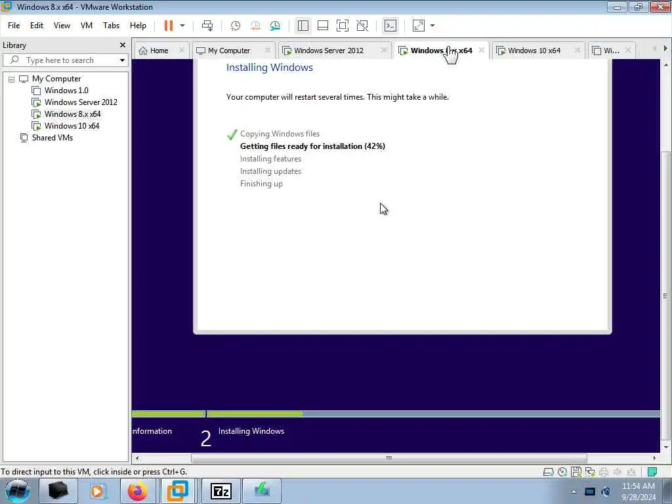This screenshot has height=504, width=672.
Task: Click the stretch guest display icon
Action: (x=419, y=26)
